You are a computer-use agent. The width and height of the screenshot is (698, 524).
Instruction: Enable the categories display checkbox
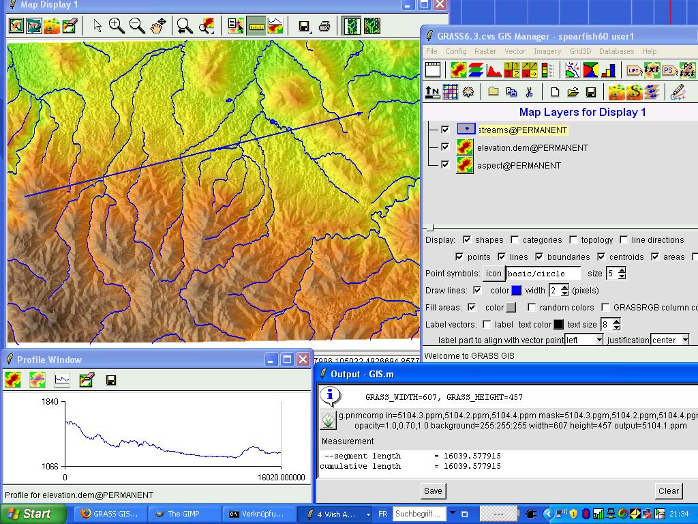tap(515, 239)
